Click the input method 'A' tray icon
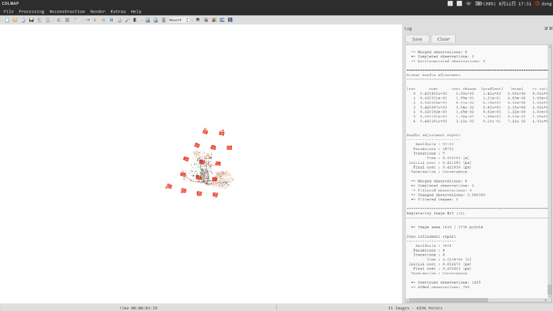Screen dimensions: 553x311 click(450, 4)
